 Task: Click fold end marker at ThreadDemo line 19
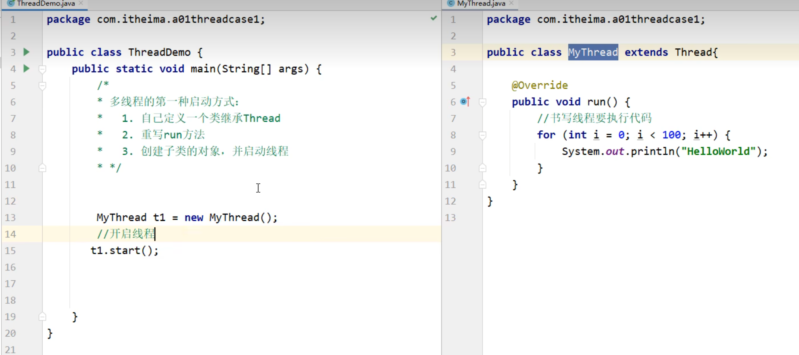click(42, 317)
